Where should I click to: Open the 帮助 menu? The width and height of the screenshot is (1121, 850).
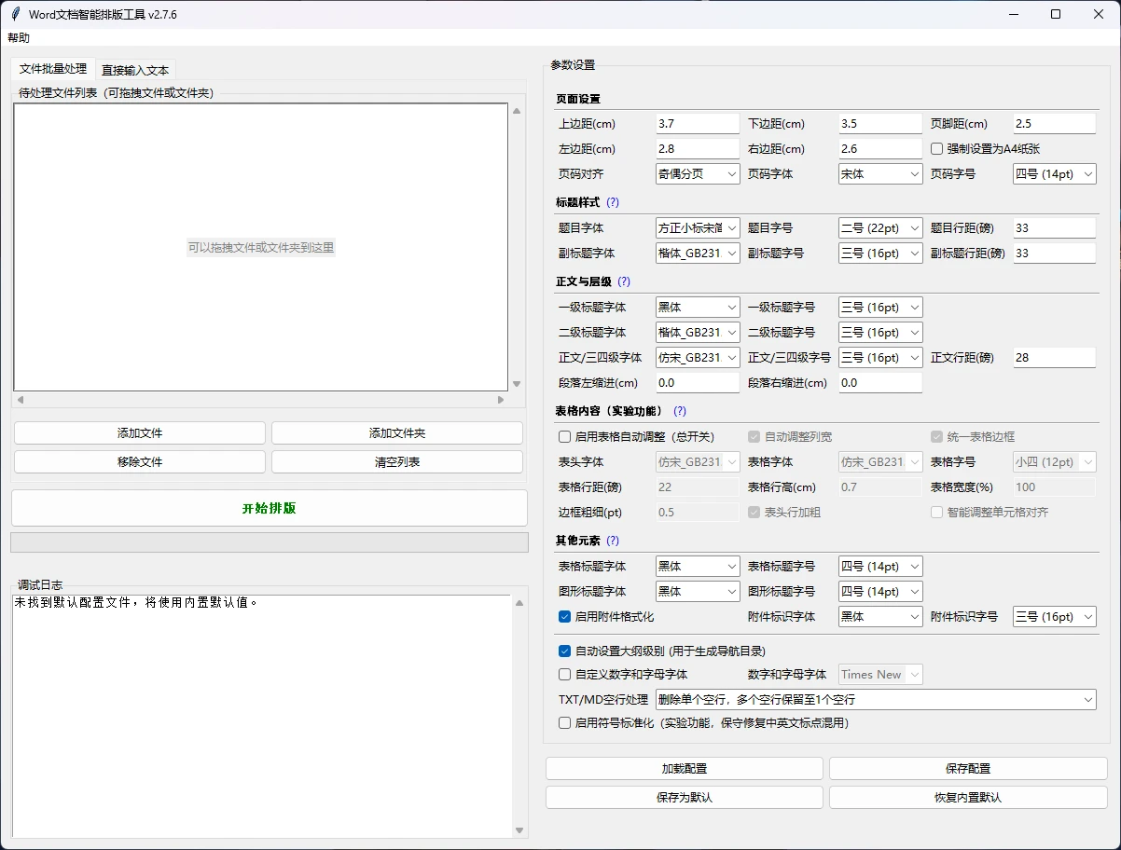(19, 38)
